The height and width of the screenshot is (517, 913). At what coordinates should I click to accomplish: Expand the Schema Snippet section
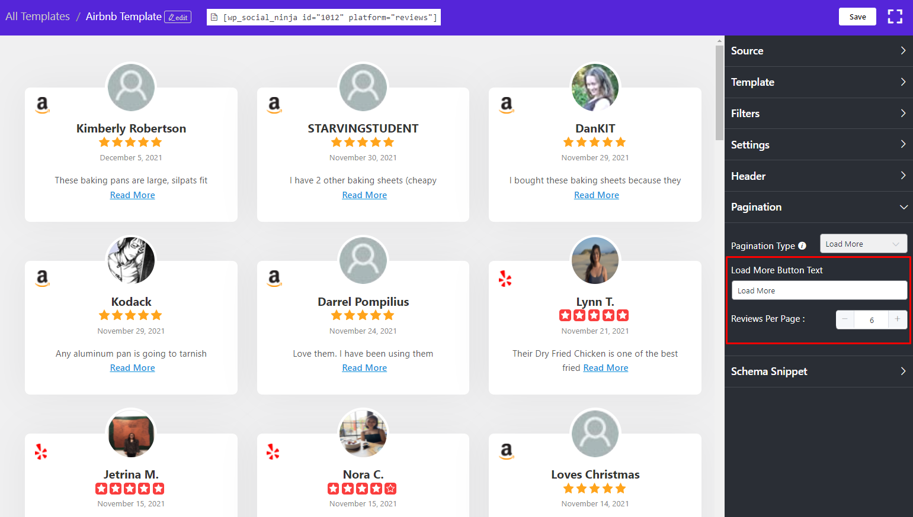pos(818,371)
